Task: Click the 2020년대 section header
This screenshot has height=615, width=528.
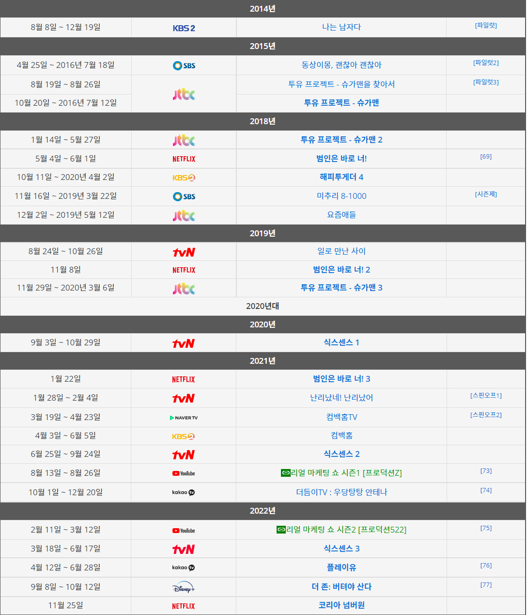Action: [263, 306]
